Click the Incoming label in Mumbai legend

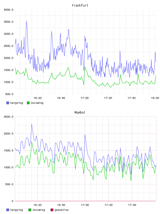39,210
